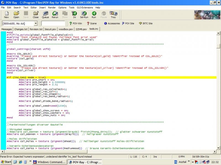
Task: Click the '#macro COL_SILVER()' line
Action: coord(21,65)
